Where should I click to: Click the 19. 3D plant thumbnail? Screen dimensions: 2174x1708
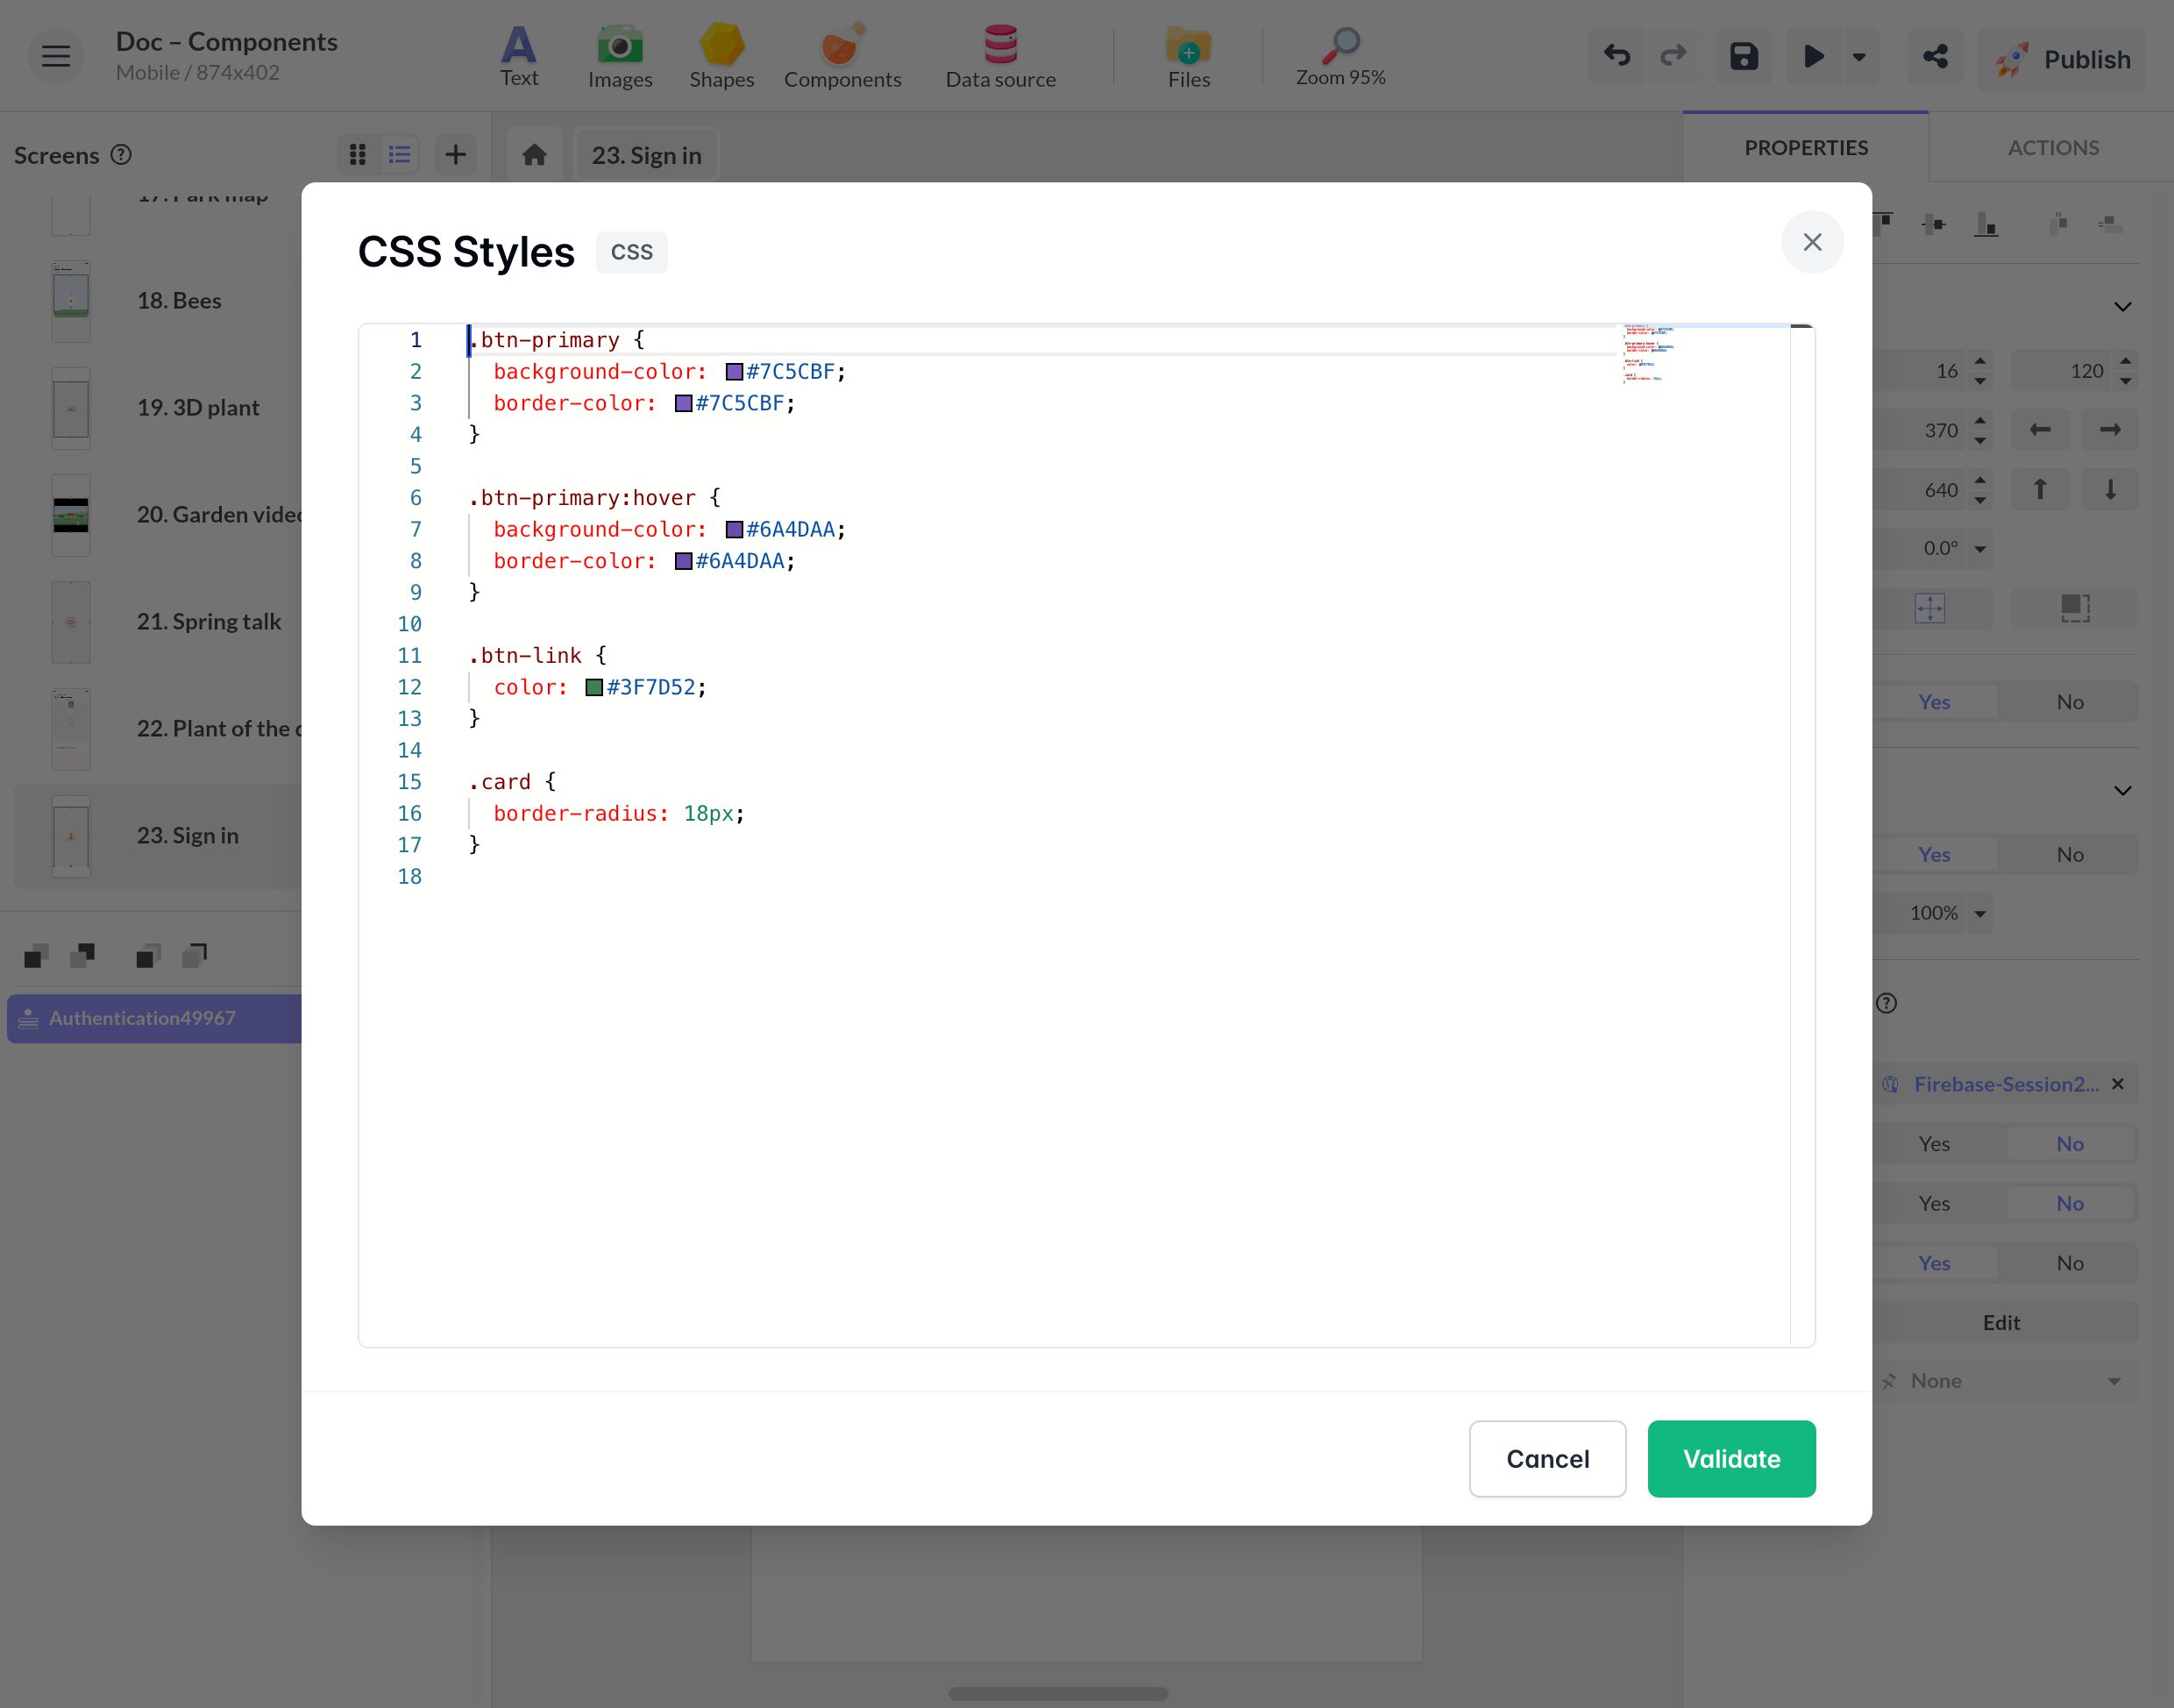(71, 409)
